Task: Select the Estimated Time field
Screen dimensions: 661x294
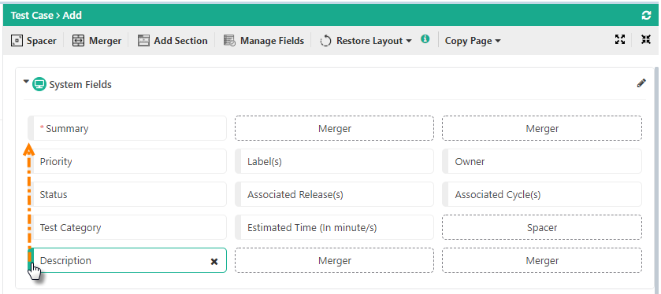Action: click(334, 227)
